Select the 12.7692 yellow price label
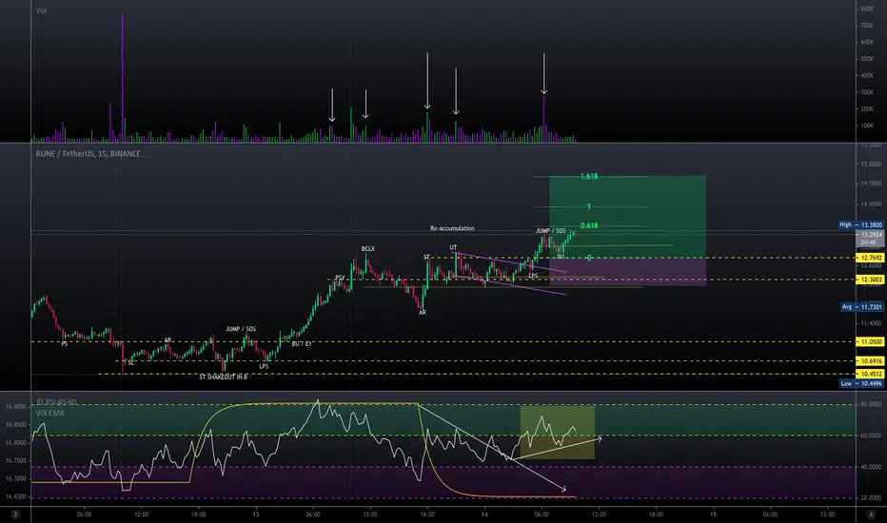Image resolution: width=887 pixels, height=523 pixels. 869,258
